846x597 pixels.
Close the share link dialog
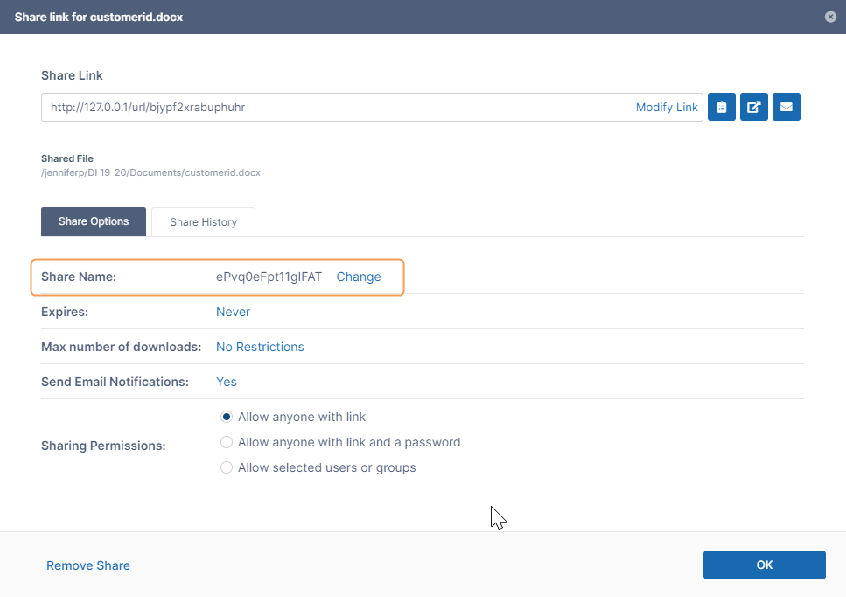coord(830,17)
